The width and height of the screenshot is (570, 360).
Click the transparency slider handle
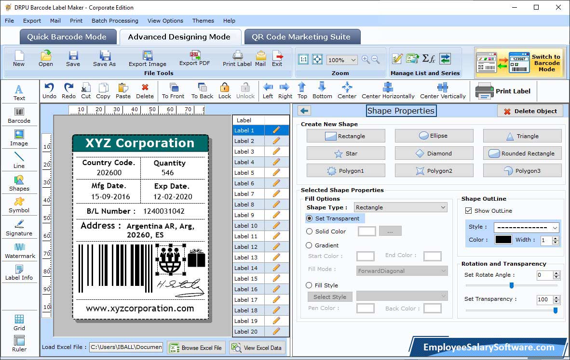pos(556,310)
